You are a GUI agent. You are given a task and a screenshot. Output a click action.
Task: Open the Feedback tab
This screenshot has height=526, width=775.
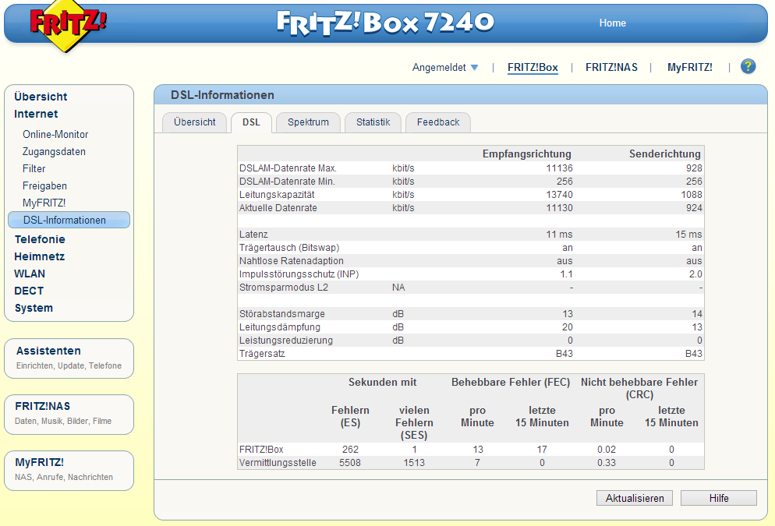438,122
